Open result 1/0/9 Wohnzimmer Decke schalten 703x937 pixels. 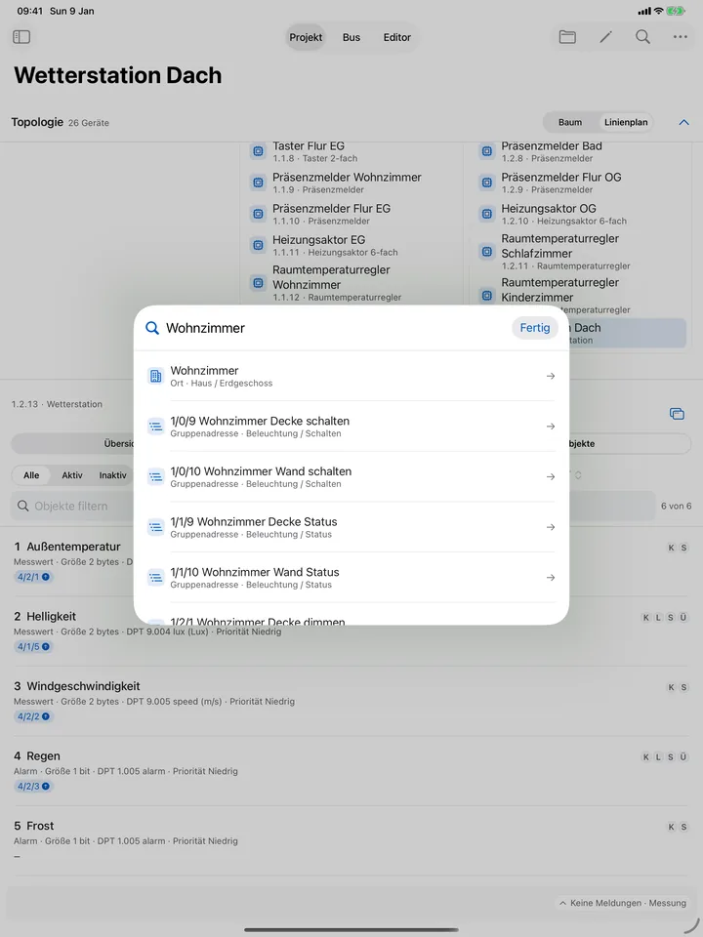click(x=351, y=427)
